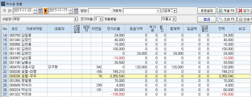Select row 남성종
Image resolution: width=252 pixels, height=97 pixels.
[126, 58]
